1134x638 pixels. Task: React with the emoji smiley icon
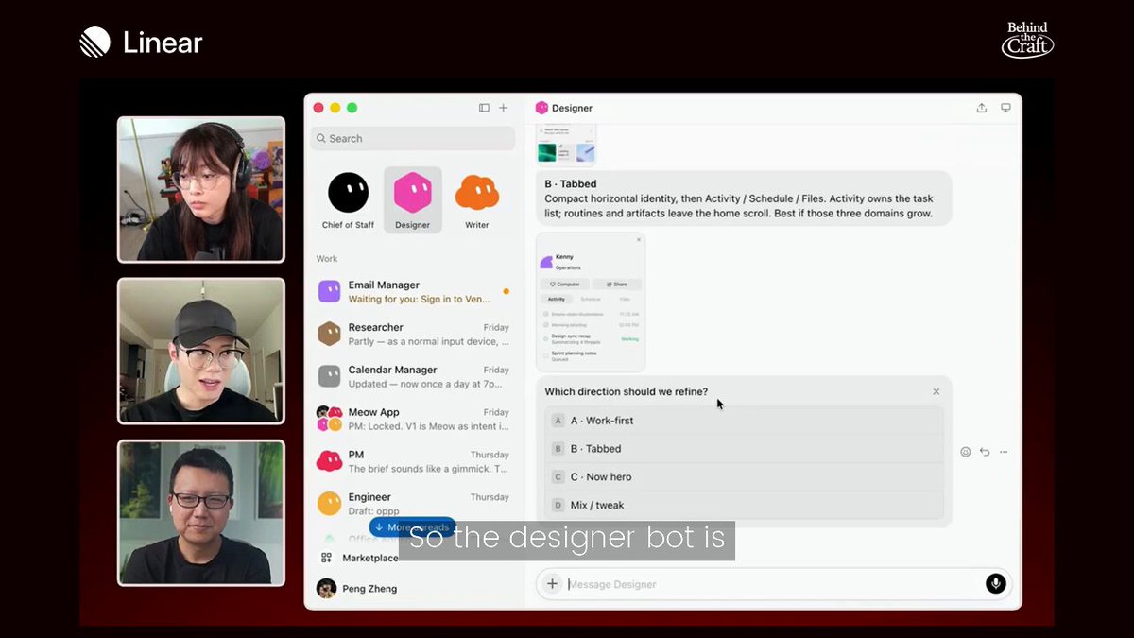point(966,452)
